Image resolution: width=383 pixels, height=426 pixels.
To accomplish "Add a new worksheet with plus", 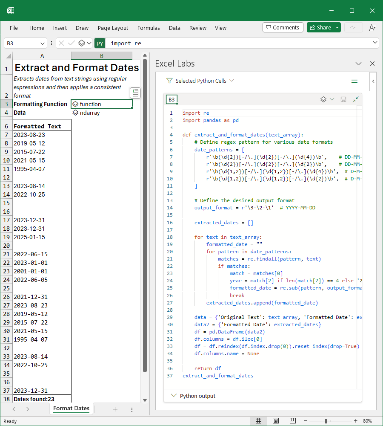I will (115, 409).
